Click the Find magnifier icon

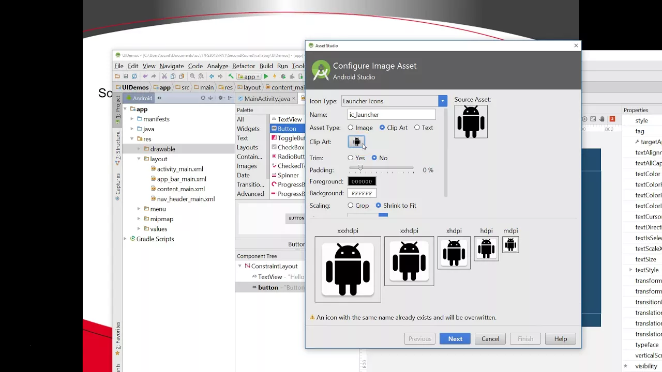click(192, 76)
